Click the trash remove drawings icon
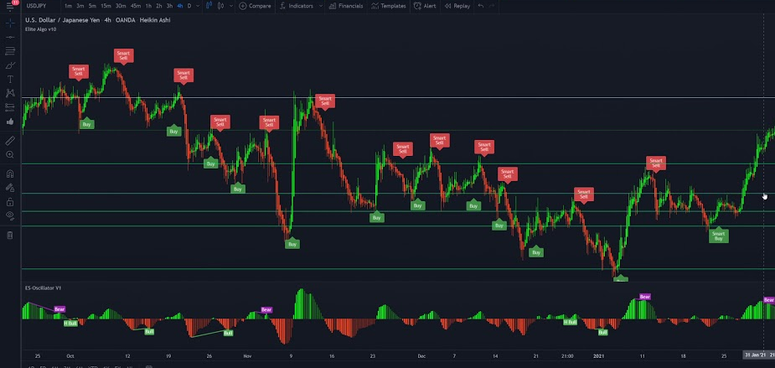Screen dimensions: 775x368 pyautogui.click(x=10, y=235)
